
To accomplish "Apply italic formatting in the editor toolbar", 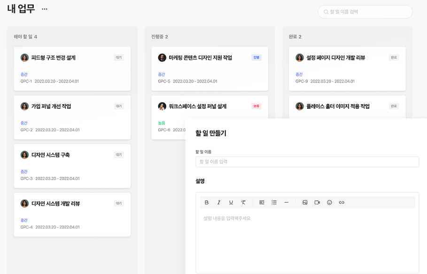I will point(219,203).
